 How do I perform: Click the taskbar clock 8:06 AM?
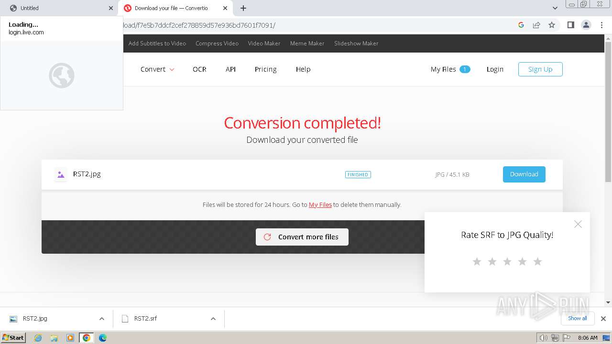pos(588,338)
